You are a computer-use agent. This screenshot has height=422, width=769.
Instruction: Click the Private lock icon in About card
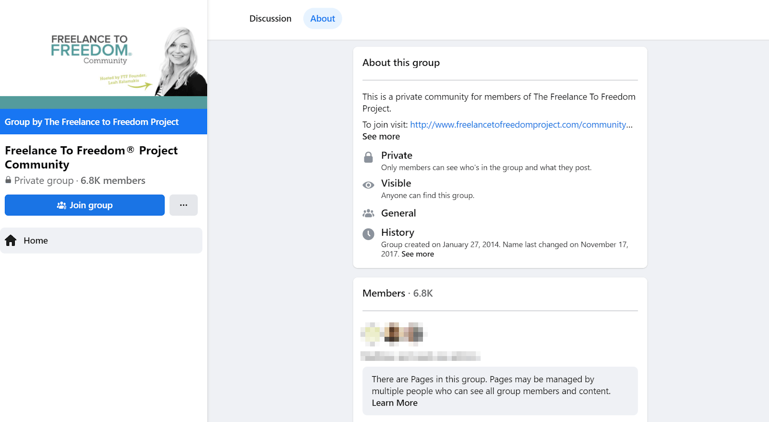368,157
